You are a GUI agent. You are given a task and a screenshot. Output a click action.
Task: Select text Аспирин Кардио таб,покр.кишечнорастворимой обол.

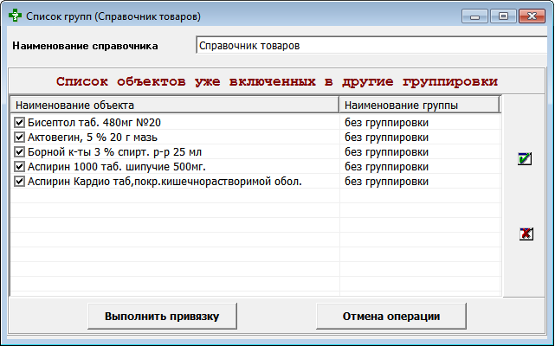165,182
